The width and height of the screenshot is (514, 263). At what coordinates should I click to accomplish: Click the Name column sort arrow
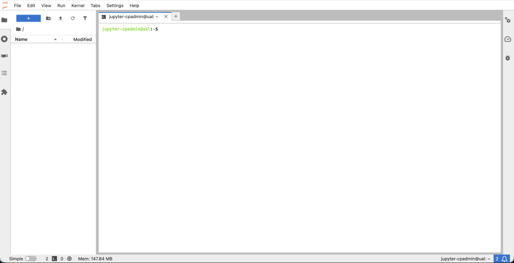(55, 39)
